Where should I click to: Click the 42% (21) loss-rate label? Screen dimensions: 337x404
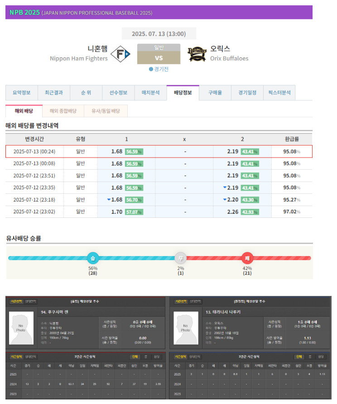[x=247, y=271]
